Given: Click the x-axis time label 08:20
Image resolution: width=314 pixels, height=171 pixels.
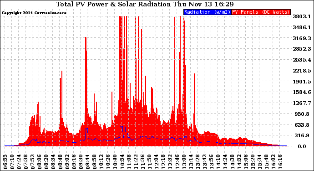Looking at the screenshot, I should tap(47, 162).
